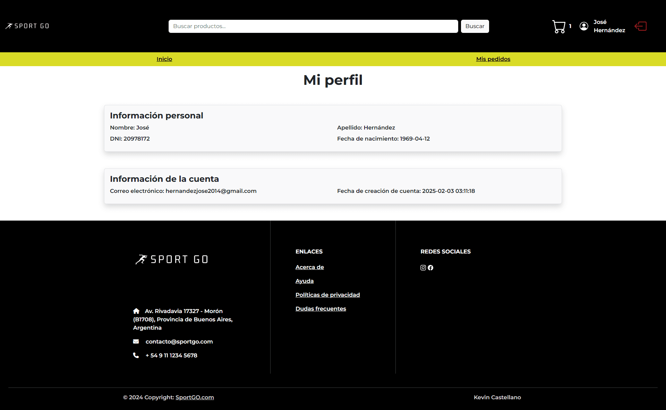The height and width of the screenshot is (410, 666).
Task: Click inside the Buscar productos search field
Action: [313, 26]
